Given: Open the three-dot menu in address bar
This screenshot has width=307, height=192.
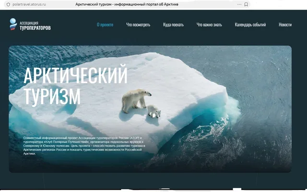Looking at the screenshot, I should tap(236, 4).
